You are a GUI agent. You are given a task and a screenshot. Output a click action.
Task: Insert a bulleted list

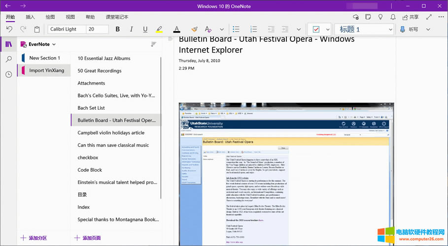click(x=236, y=30)
